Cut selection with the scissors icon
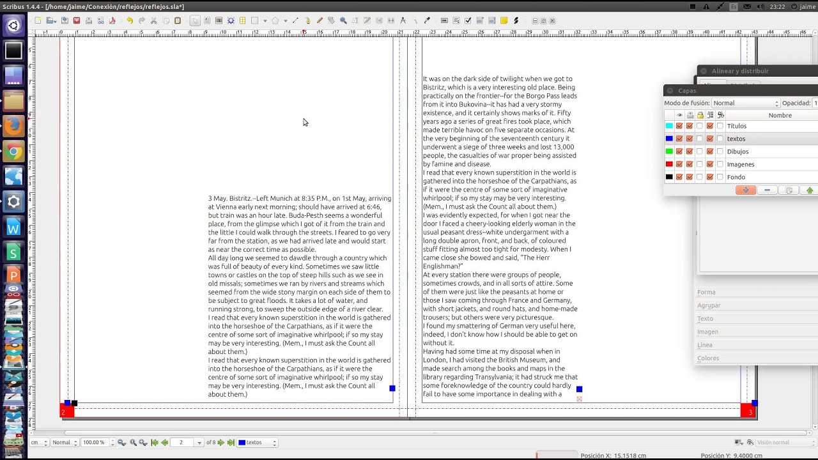818x460 pixels. 153,20
